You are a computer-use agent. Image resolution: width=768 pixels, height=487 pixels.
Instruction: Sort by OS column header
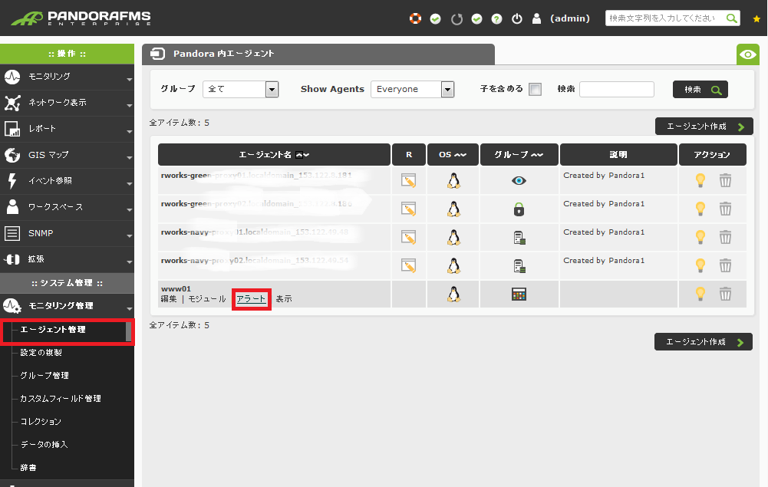pos(453,155)
